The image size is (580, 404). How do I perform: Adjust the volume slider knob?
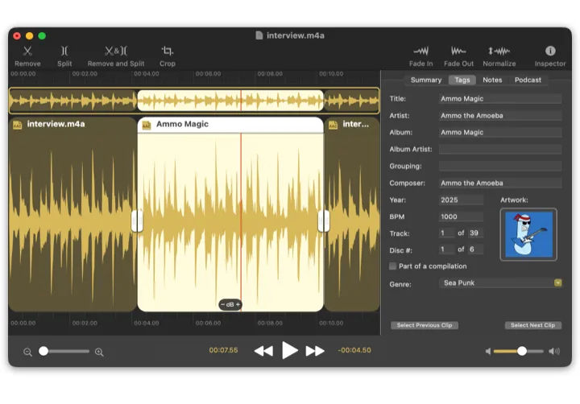pos(521,351)
